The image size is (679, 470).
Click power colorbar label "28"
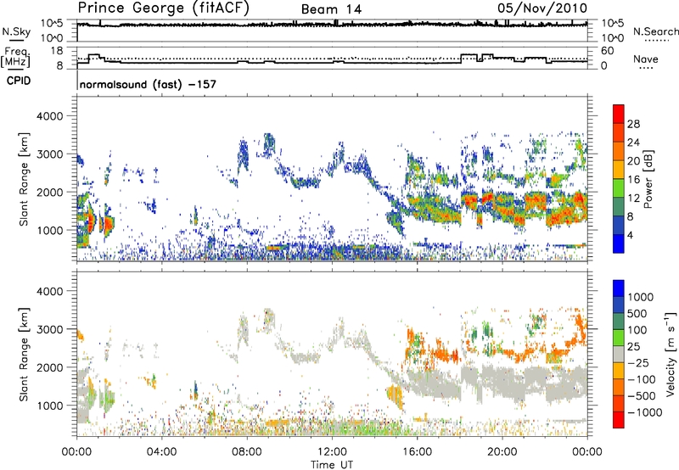[x=633, y=124]
